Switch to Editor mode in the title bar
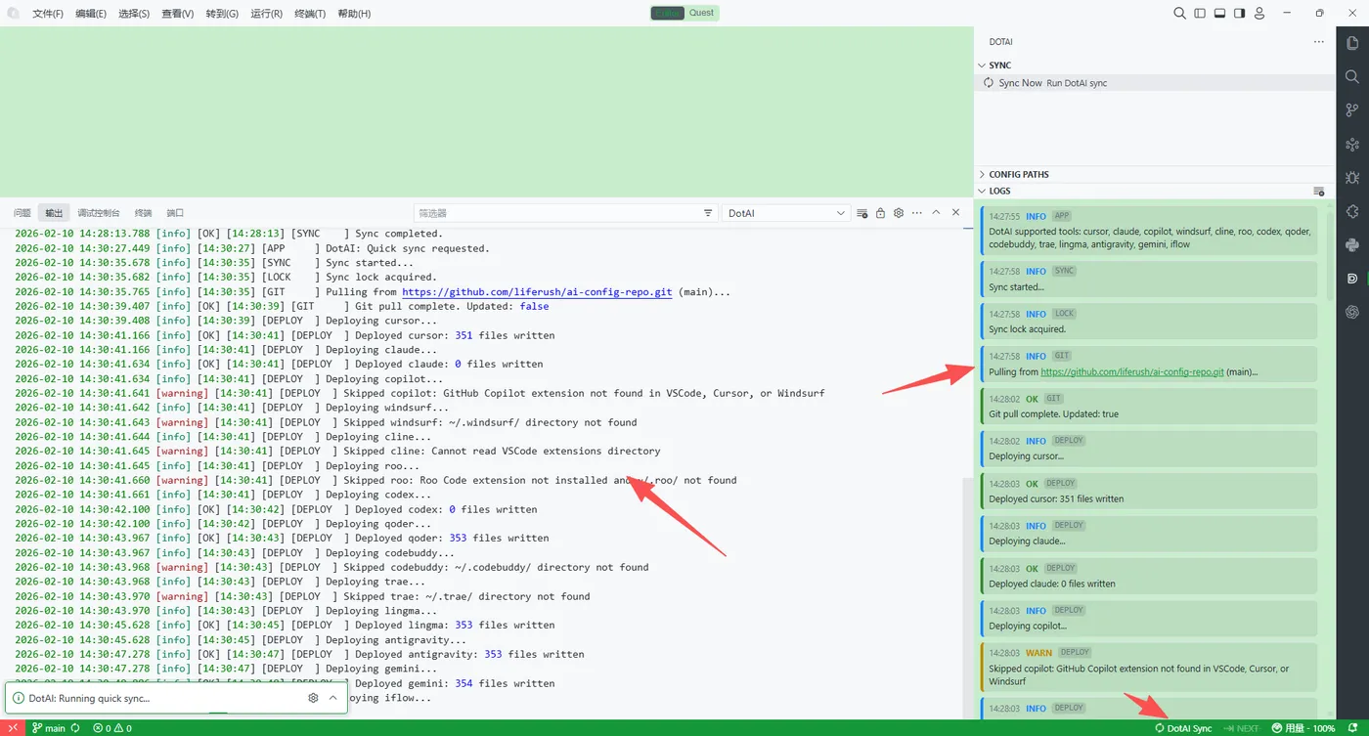 tap(668, 13)
